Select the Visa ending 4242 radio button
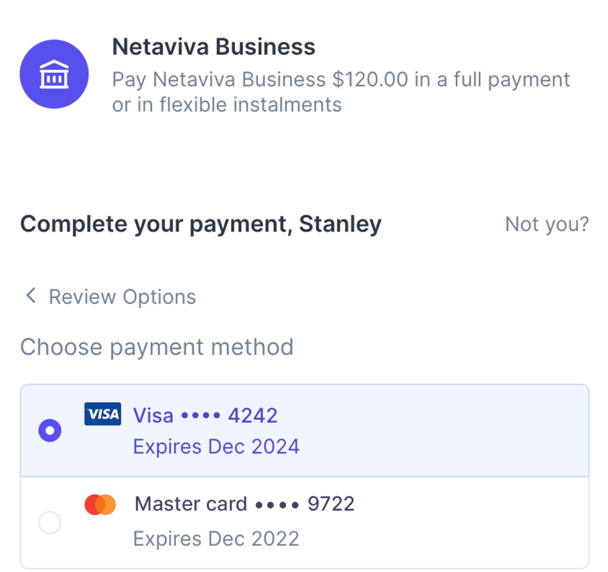 pos(50,431)
